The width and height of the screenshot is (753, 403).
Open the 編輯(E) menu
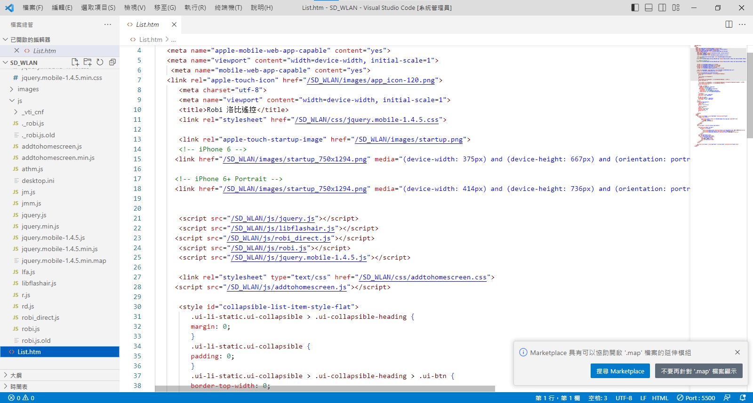(x=62, y=8)
